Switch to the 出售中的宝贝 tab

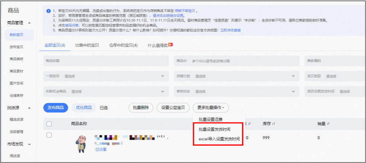click(87, 45)
